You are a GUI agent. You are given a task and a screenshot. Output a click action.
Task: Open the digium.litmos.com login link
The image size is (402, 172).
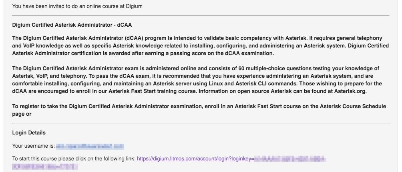pyautogui.click(x=194, y=159)
